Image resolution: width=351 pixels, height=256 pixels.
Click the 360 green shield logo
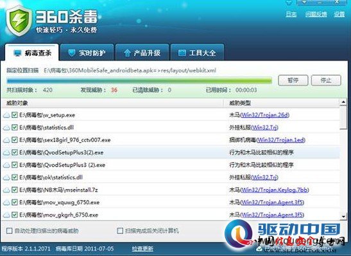click(x=19, y=21)
